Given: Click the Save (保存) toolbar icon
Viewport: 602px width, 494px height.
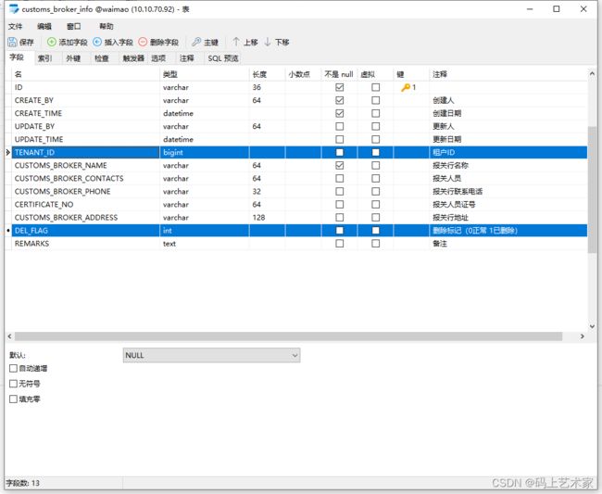Looking at the screenshot, I should [x=12, y=42].
